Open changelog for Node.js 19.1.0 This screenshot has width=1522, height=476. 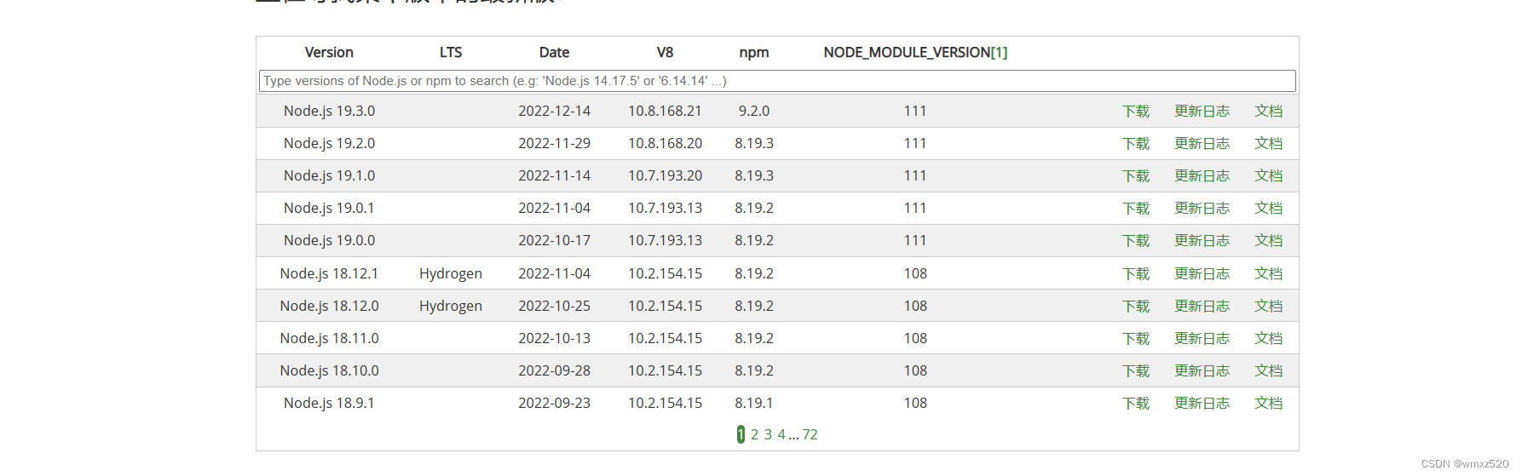1202,176
